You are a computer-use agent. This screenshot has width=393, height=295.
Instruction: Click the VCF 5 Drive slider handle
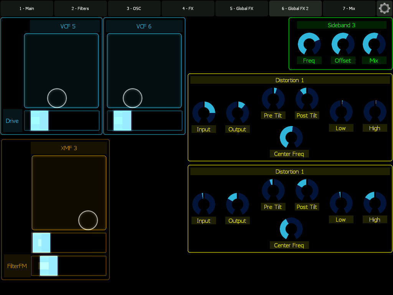pos(40,121)
